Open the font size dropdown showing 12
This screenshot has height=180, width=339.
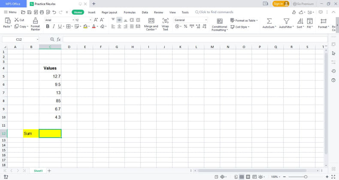pos(91,20)
